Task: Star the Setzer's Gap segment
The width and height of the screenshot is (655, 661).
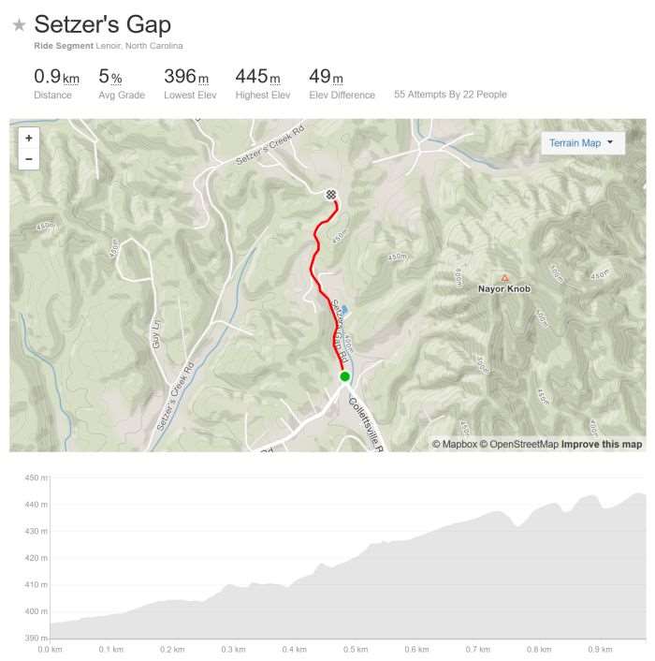Action: pyautogui.click(x=19, y=25)
